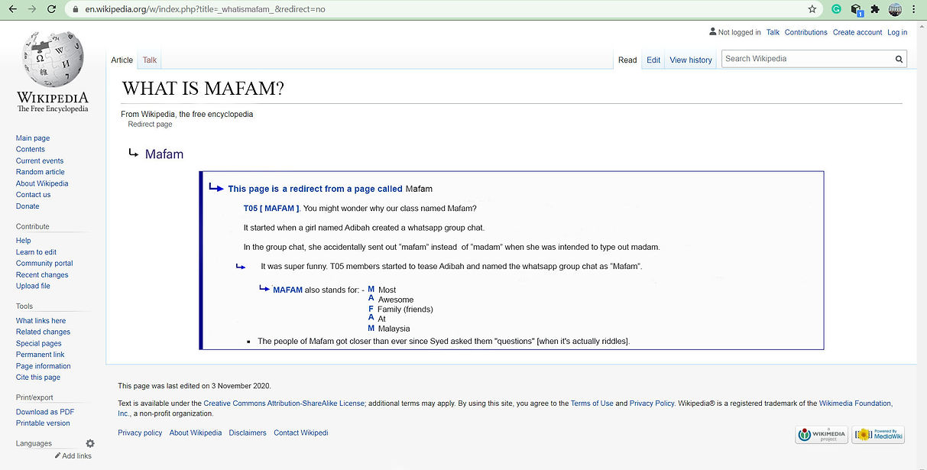The width and height of the screenshot is (927, 470).
Task: Open the Chrome profile avatar
Action: pos(895,9)
